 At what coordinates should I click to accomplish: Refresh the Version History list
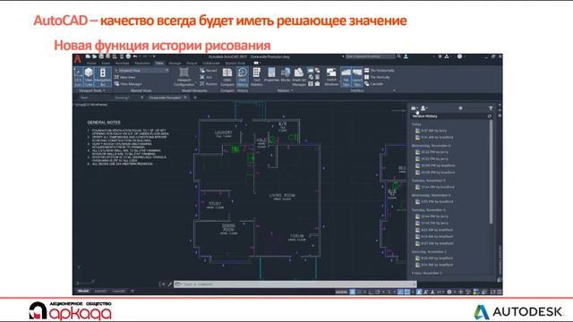tap(490, 116)
